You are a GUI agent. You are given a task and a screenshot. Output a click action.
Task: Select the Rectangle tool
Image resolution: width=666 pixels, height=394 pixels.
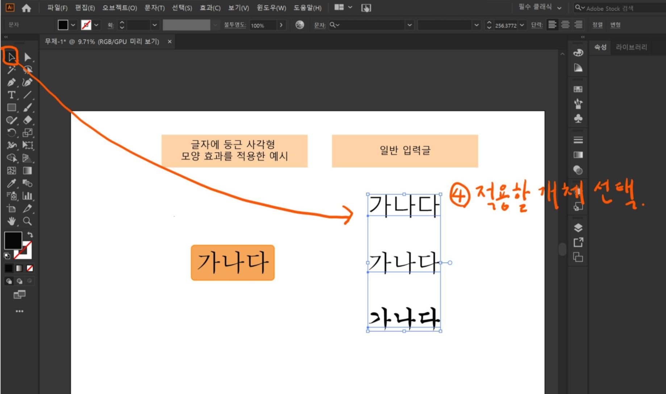tap(11, 108)
